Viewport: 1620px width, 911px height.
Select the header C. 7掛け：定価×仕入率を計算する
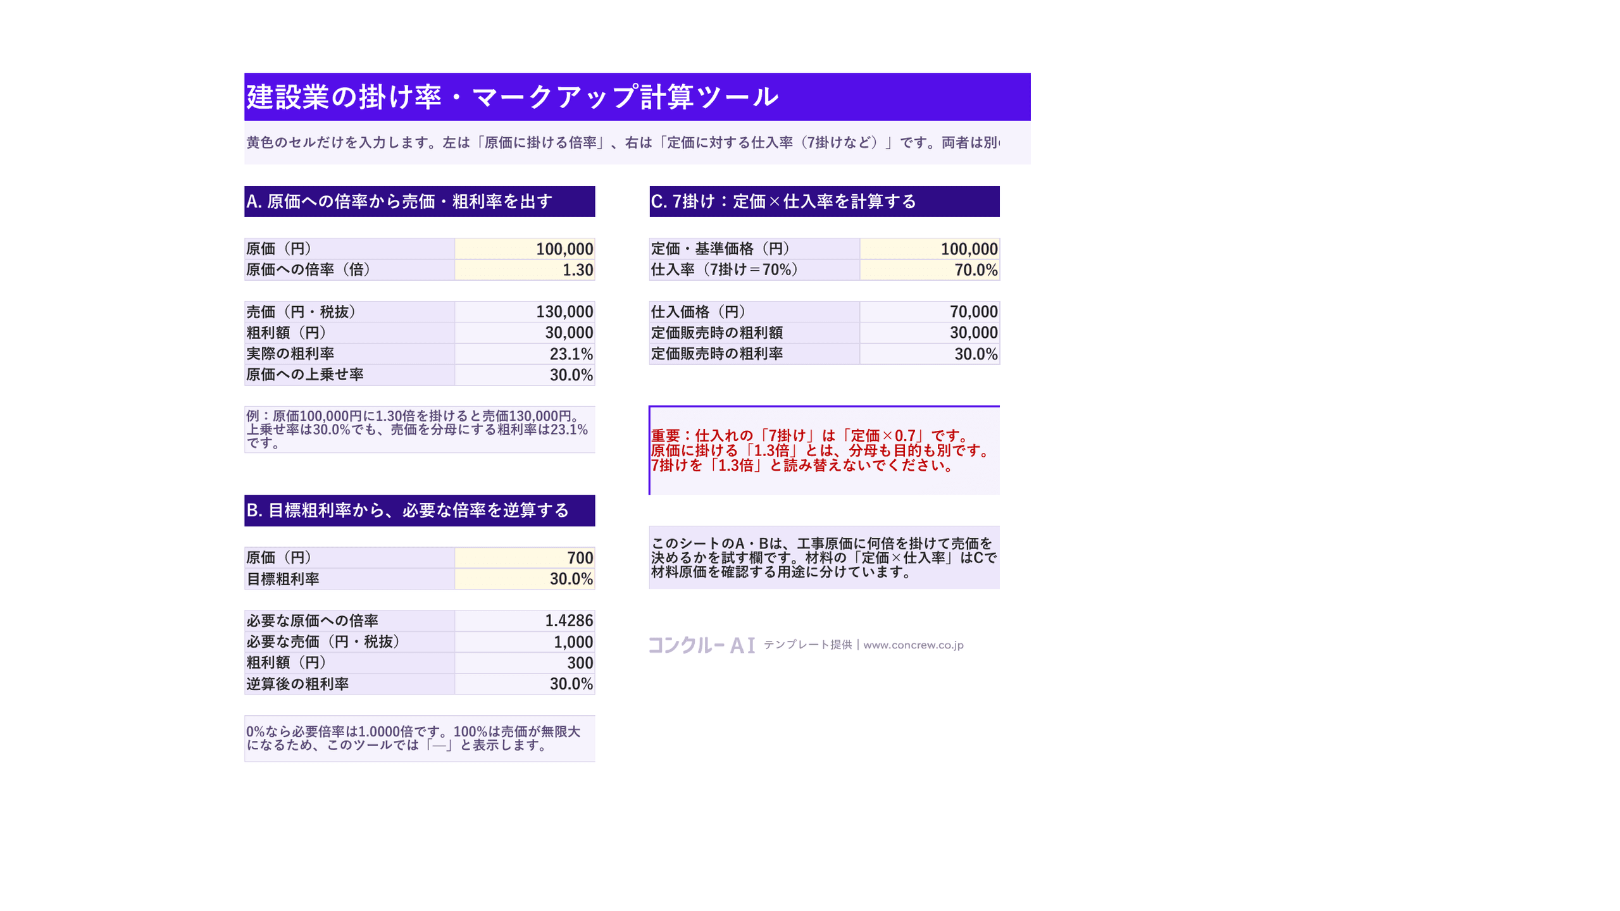(x=824, y=201)
